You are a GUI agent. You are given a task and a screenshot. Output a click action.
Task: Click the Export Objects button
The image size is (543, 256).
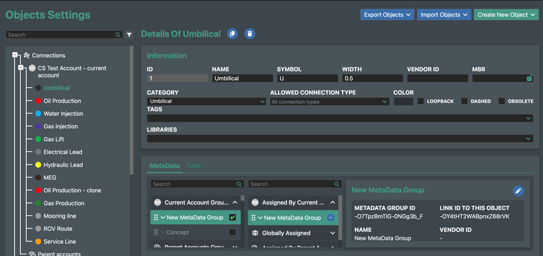click(x=387, y=14)
